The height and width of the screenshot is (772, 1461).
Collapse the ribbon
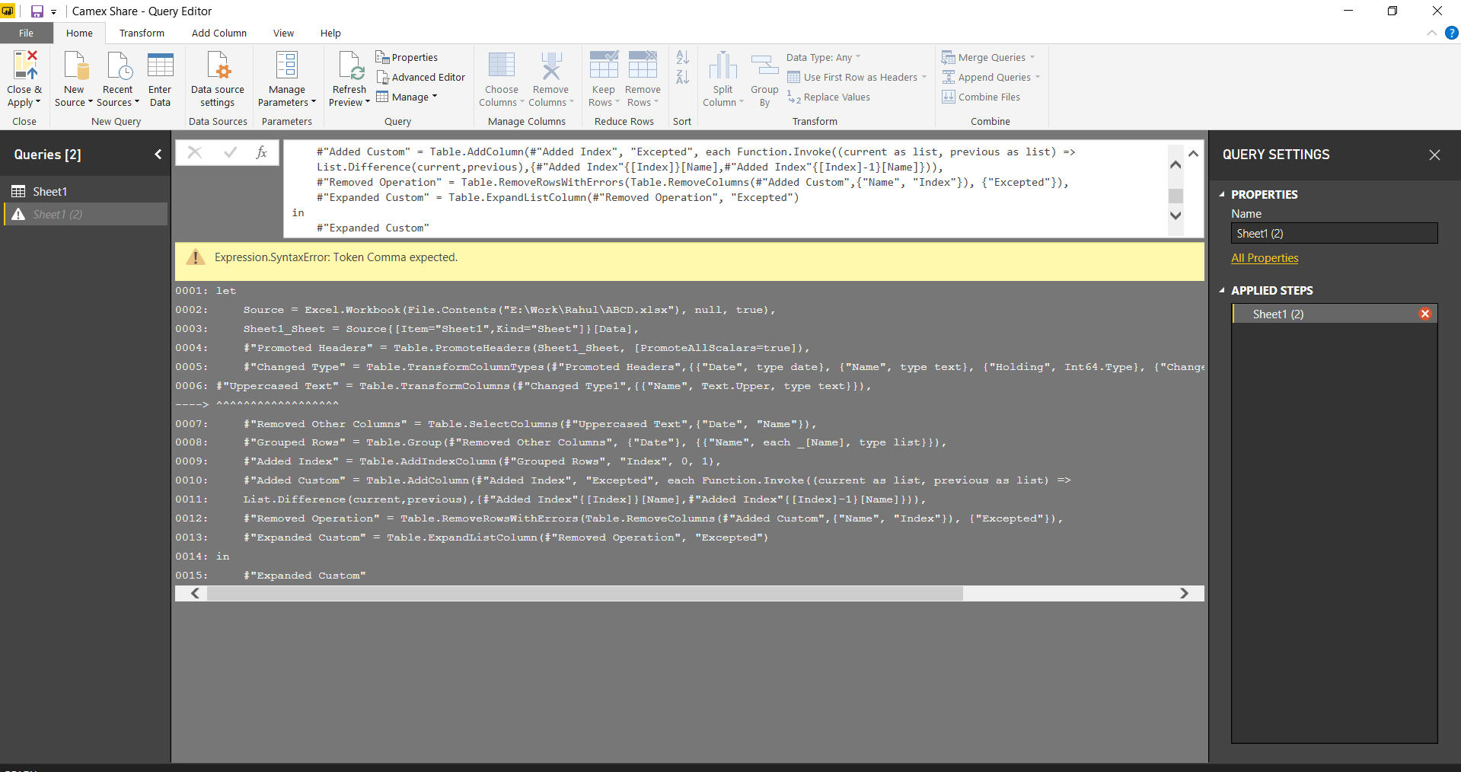1432,33
